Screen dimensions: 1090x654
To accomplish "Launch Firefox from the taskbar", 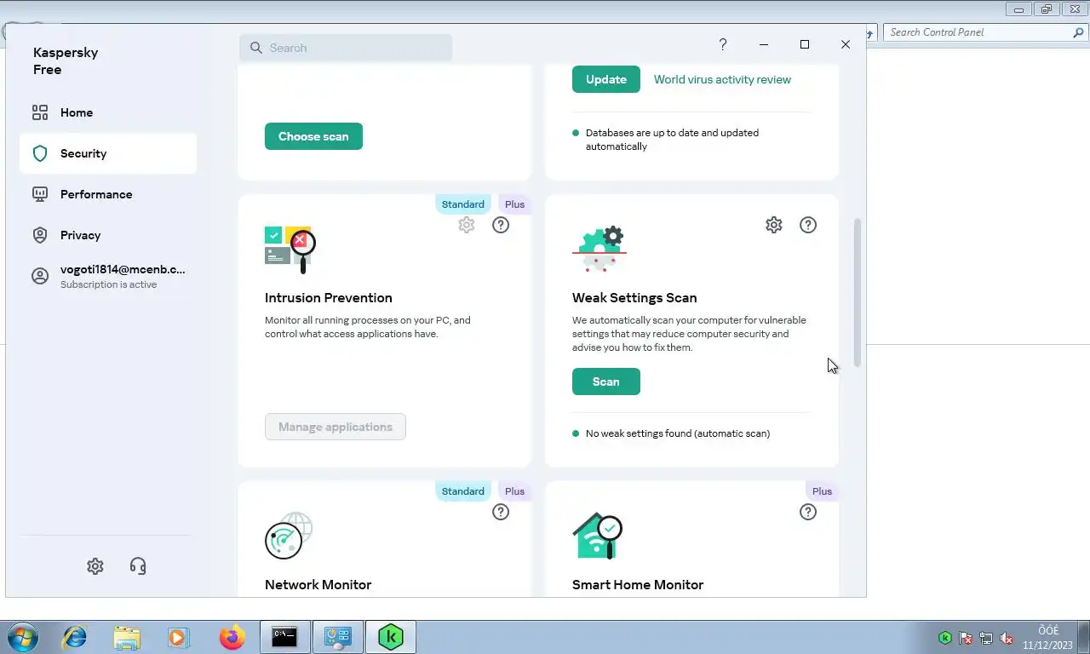I will [x=231, y=637].
